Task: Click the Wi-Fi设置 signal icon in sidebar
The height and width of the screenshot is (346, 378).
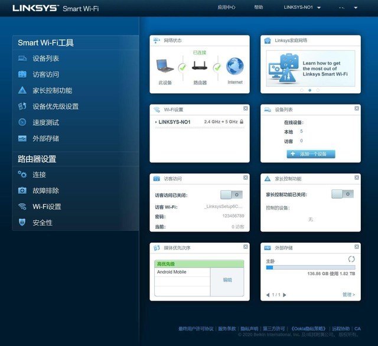Action: 22,207
